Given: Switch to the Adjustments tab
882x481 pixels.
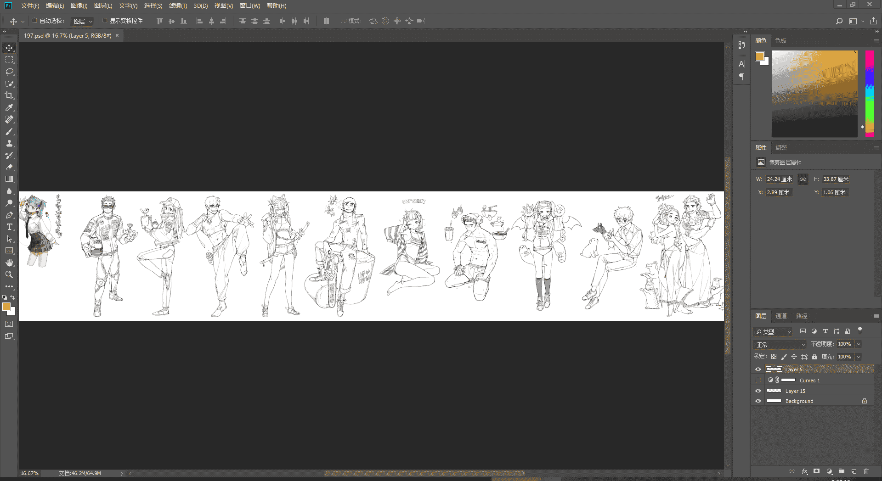Looking at the screenshot, I should coord(781,148).
